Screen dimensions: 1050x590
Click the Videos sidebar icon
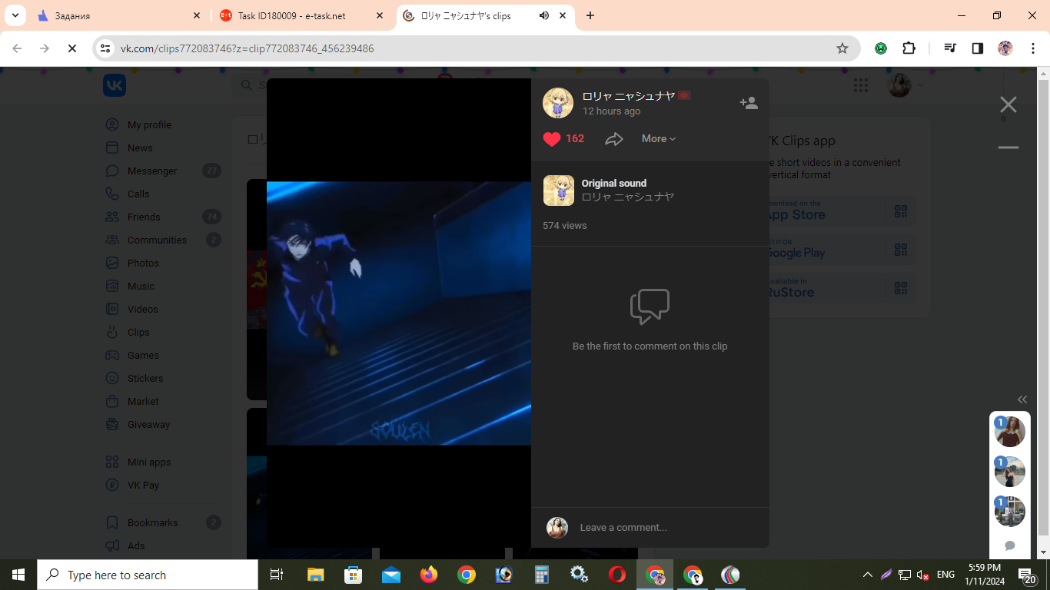pyautogui.click(x=112, y=309)
